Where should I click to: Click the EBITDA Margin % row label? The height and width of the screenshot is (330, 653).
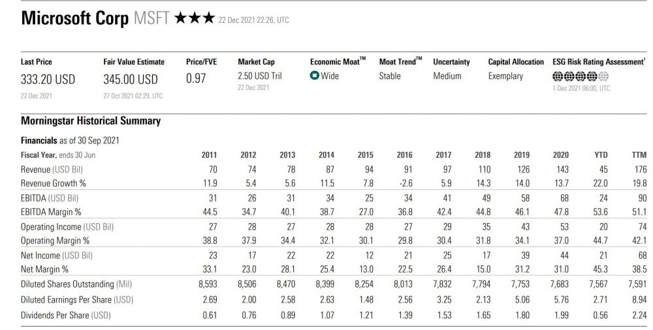[x=51, y=211]
